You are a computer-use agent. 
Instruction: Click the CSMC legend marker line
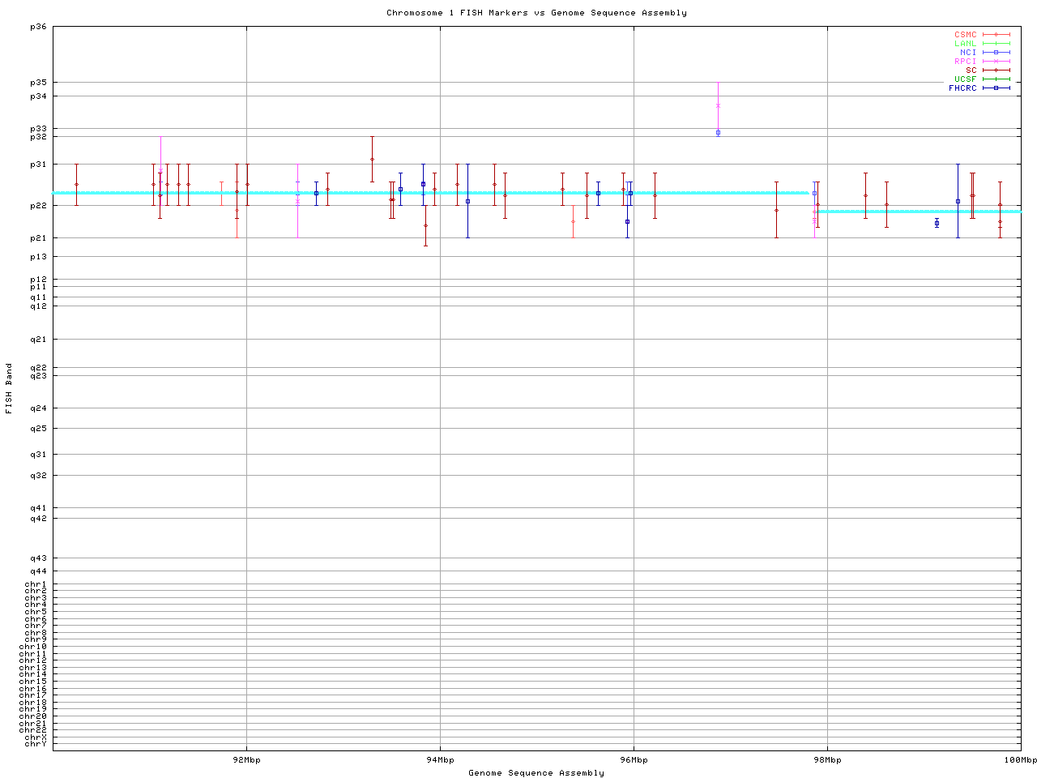click(996, 35)
